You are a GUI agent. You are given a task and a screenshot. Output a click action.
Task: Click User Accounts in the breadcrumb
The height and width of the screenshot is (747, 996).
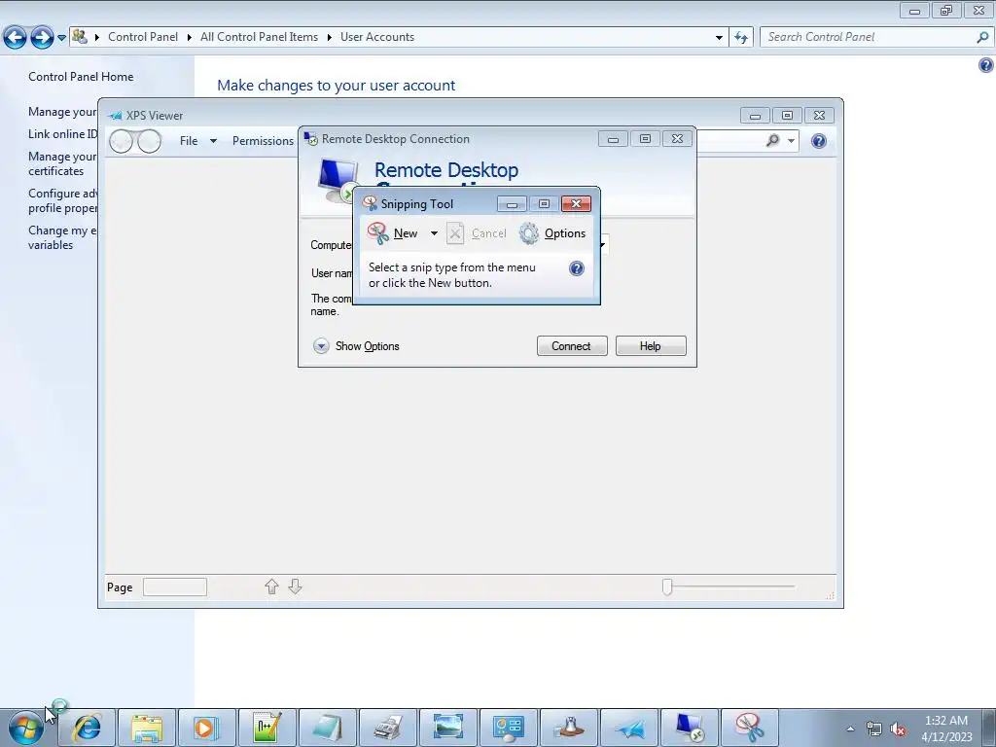[377, 37]
